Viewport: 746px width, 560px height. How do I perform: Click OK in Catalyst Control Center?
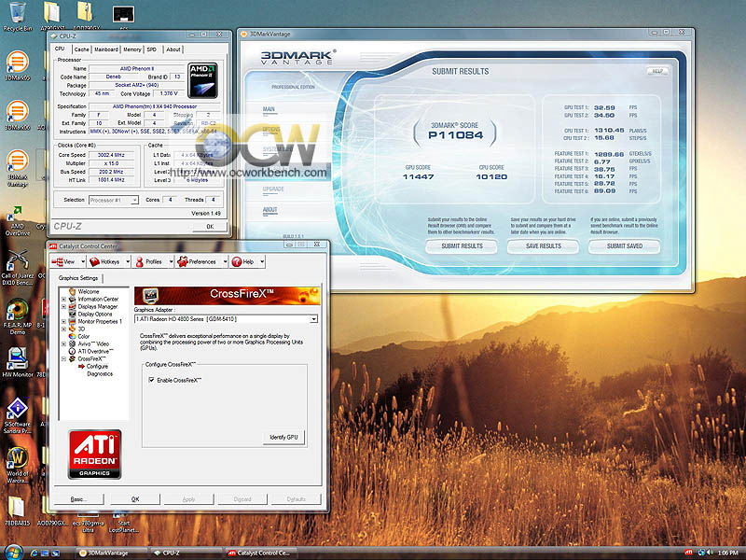[135, 499]
